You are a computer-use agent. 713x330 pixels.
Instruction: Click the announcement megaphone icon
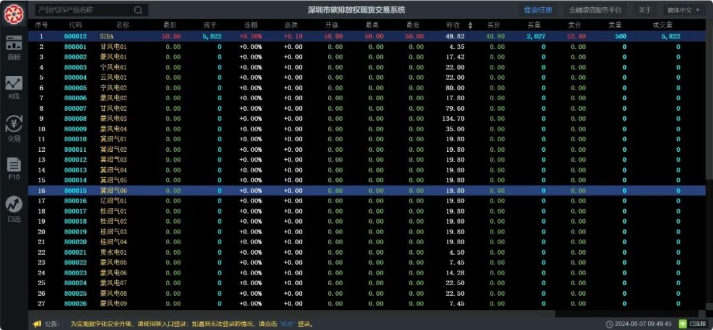(38, 324)
